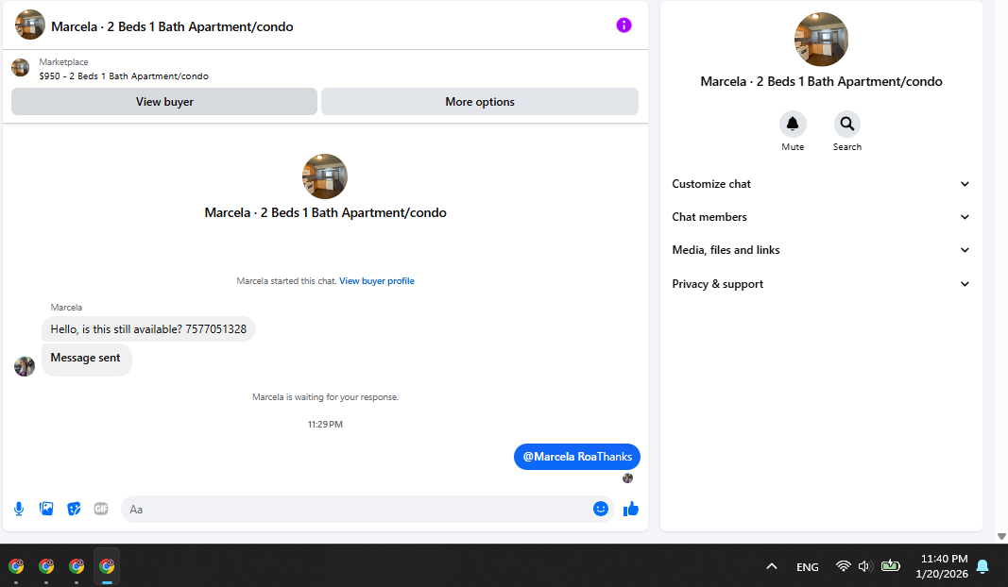Screen dimensions: 1008x587
Task: Click the 'Message sent' bubble
Action: (86, 359)
